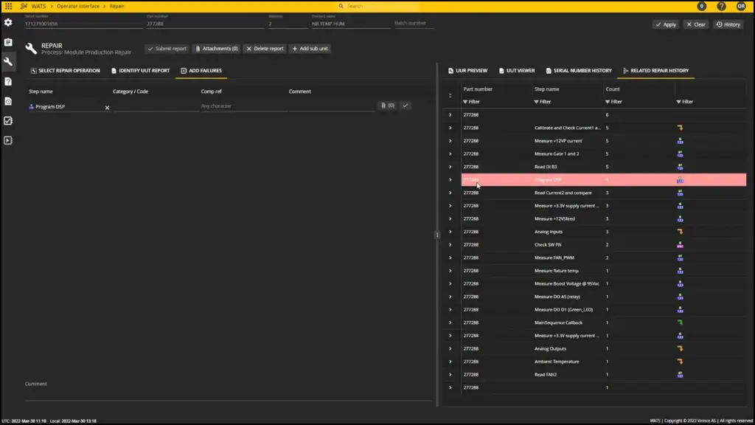Open the notifications counter badge
Screen dimensions: 755x425
coord(702,6)
